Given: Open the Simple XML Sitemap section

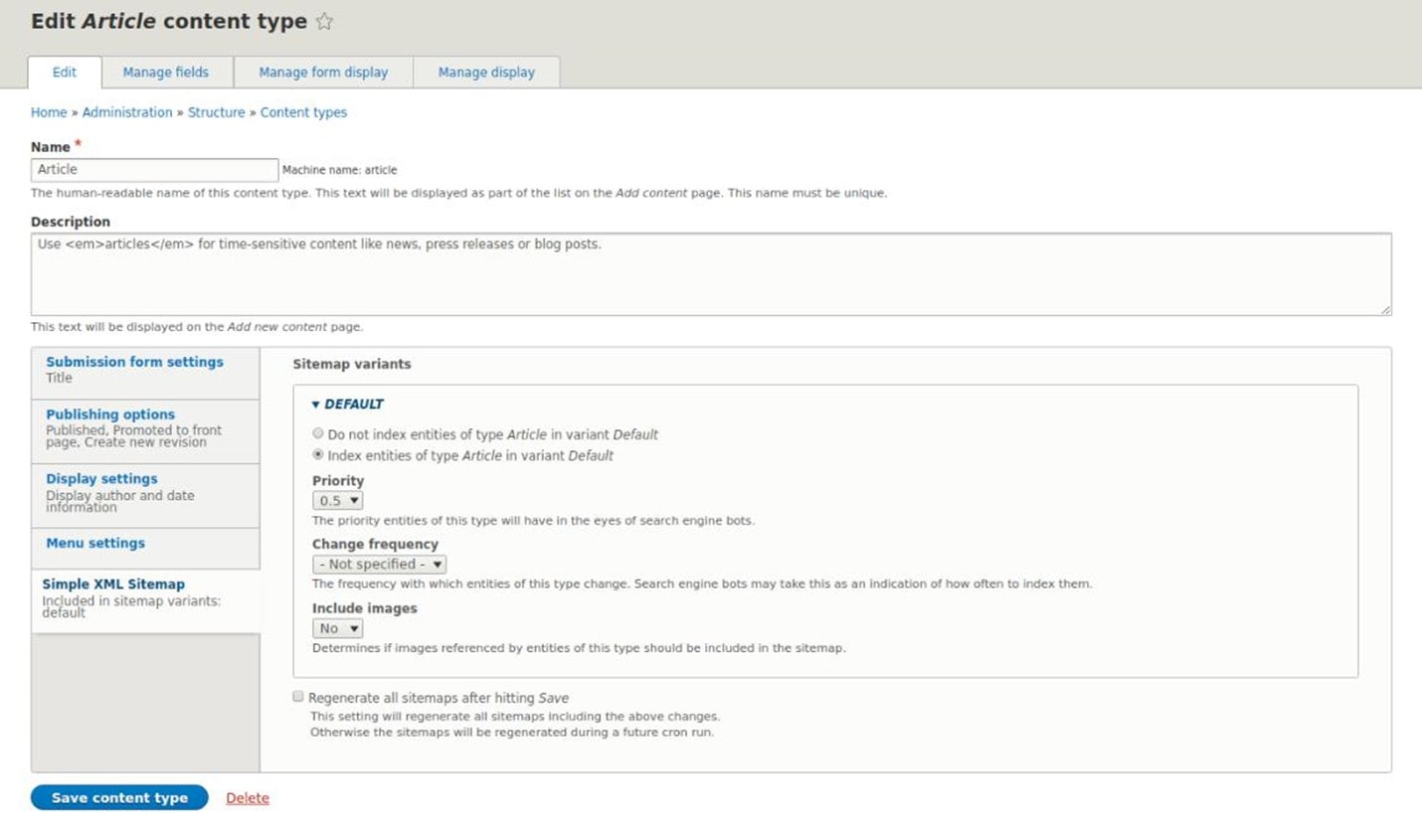Looking at the screenshot, I should coord(112,583).
